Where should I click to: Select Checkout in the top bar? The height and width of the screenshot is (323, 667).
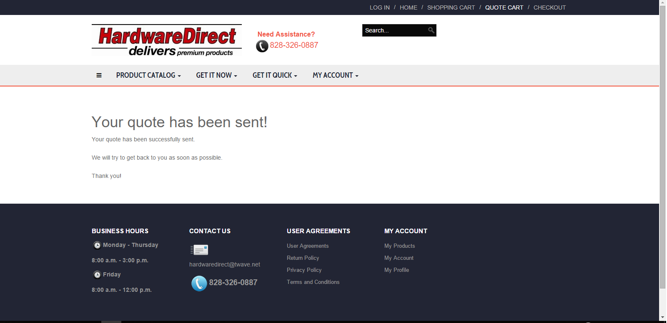(x=549, y=7)
